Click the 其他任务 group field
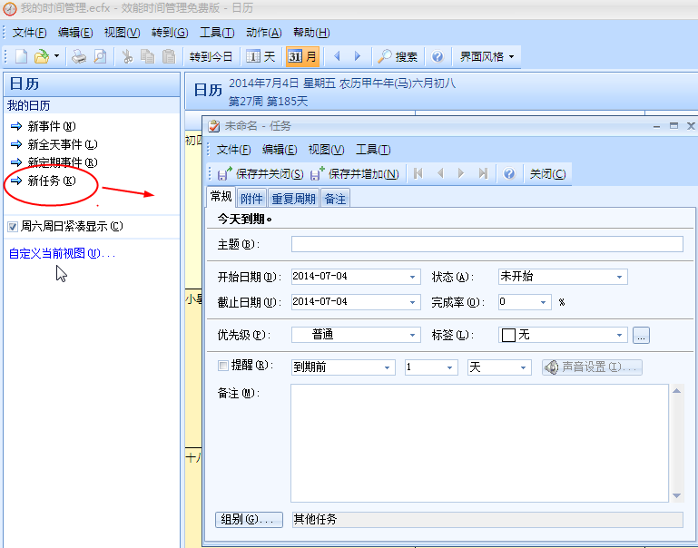Screen dimensions: 698x548 pyautogui.click(x=487, y=520)
